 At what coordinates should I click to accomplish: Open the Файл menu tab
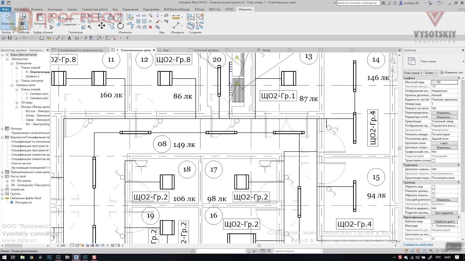coord(5,9)
